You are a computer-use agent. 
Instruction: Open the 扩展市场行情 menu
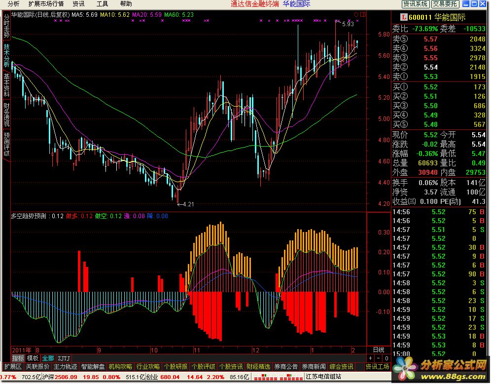[46, 4]
